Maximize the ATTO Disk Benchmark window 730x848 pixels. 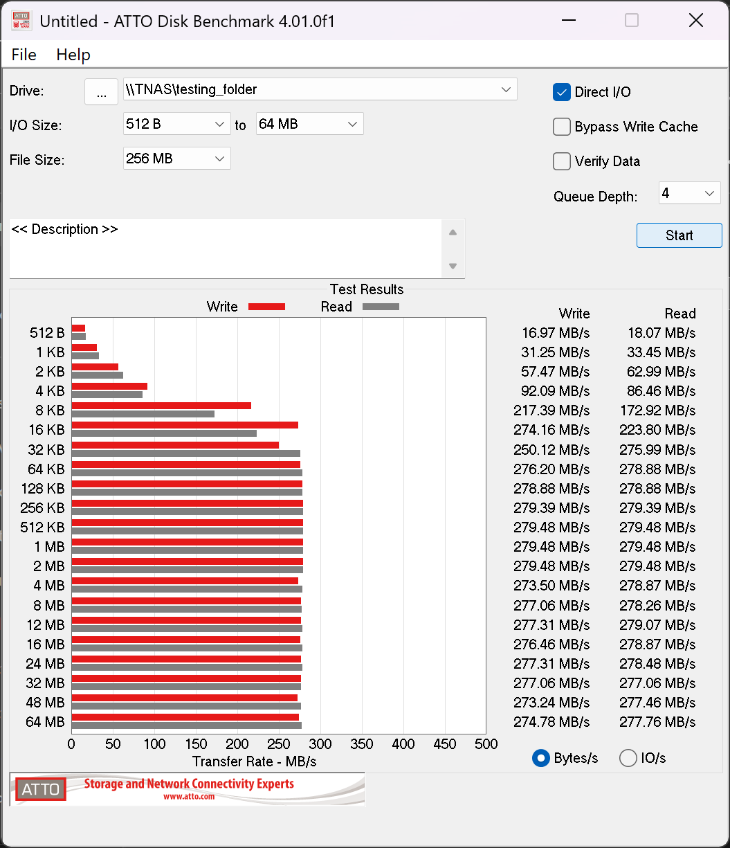(631, 21)
